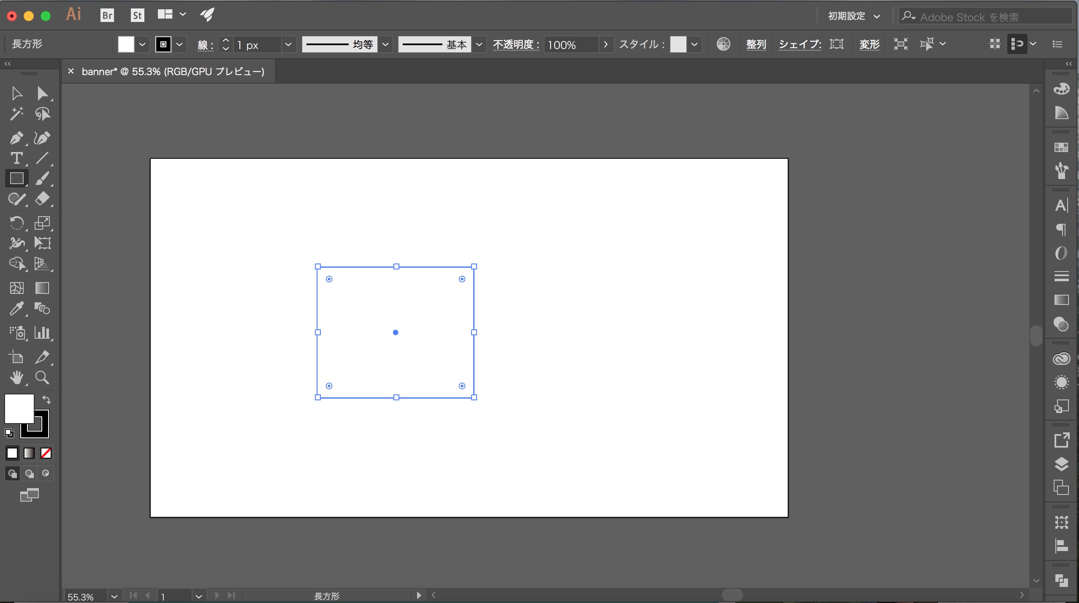The image size is (1079, 603).
Task: Set paint mode to Gradient
Action: [x=29, y=453]
